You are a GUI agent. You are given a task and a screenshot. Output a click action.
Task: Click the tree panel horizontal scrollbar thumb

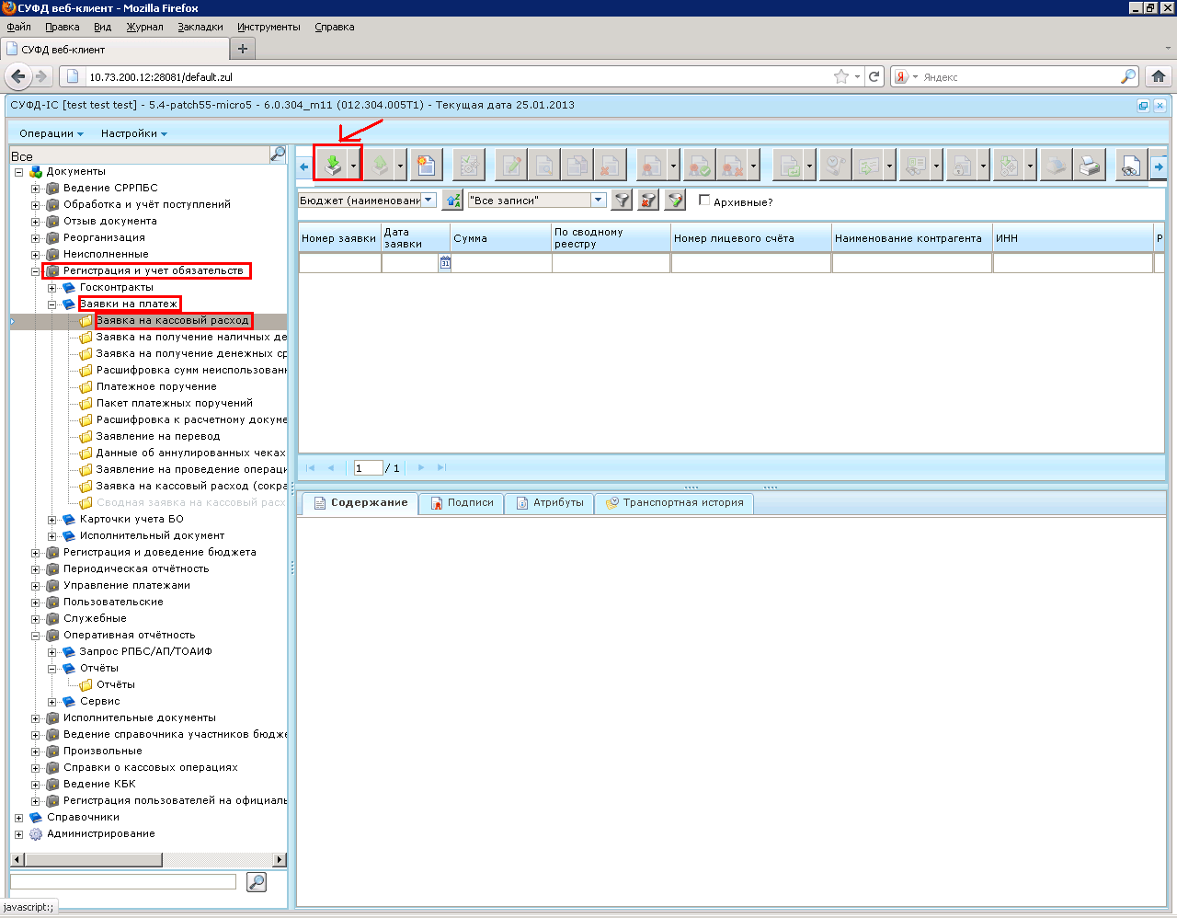click(93, 860)
